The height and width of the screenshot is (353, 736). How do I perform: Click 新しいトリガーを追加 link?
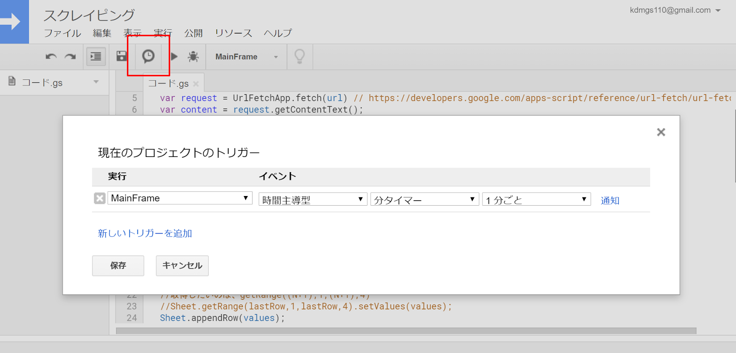click(145, 233)
